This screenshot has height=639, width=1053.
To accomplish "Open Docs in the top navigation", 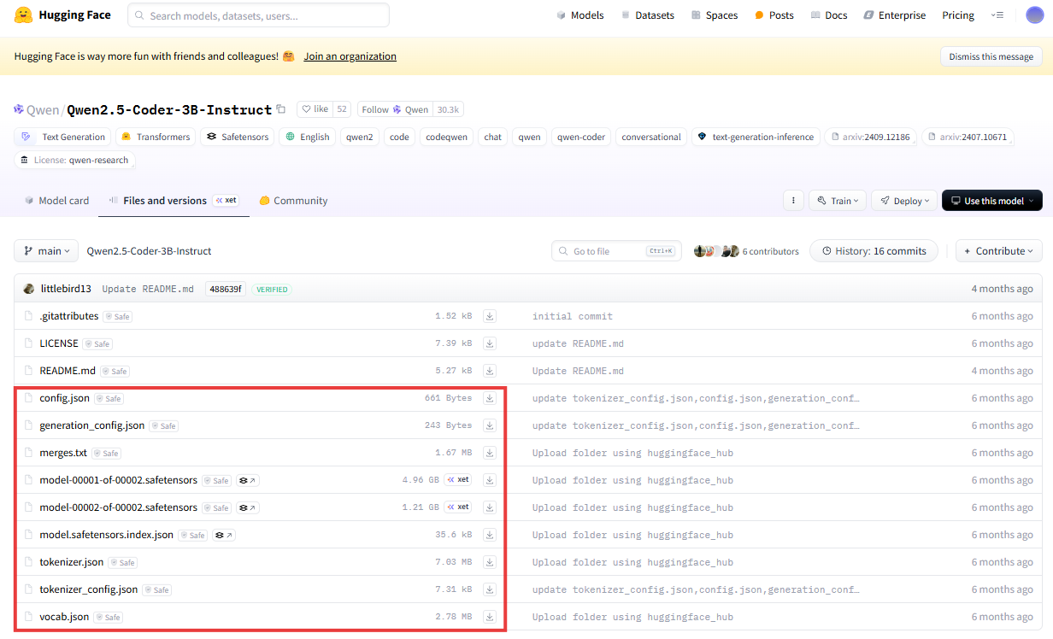I will (x=828, y=15).
